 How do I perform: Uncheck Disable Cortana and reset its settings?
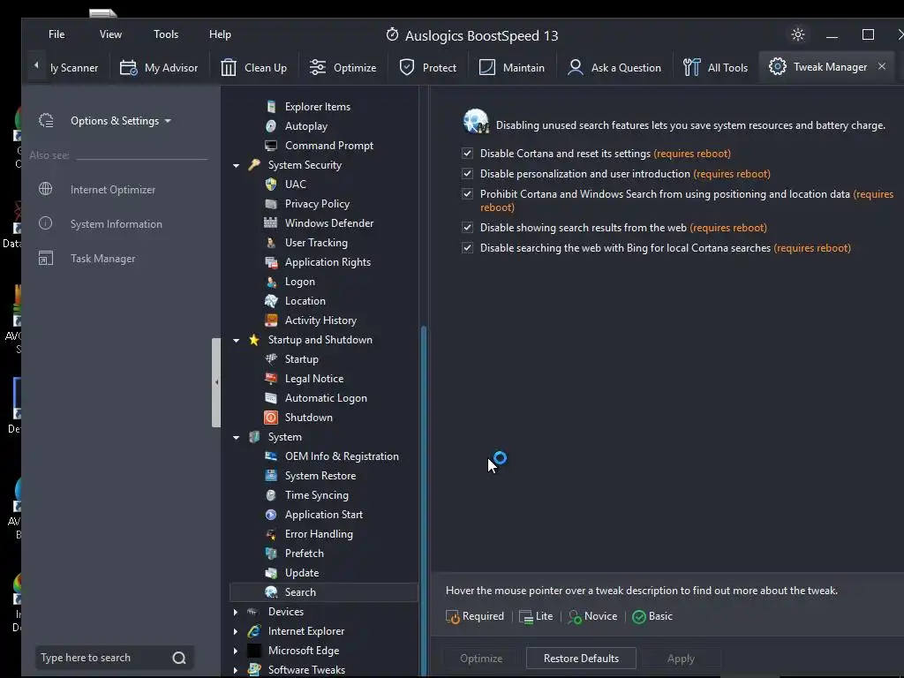(468, 154)
